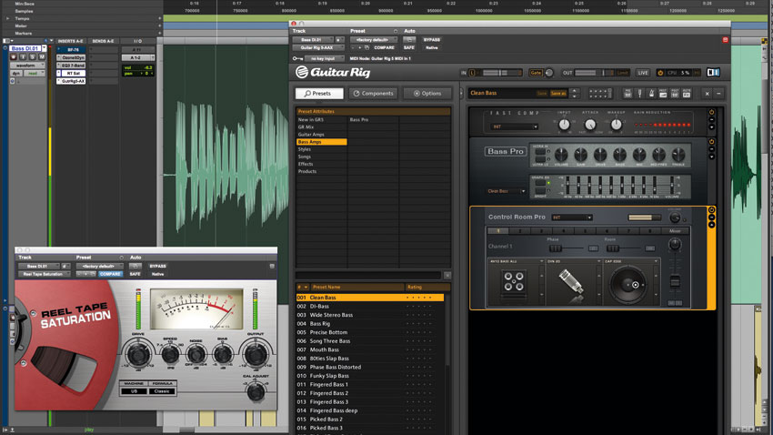Open RT Sat insert on Bass track
This screenshot has width=773, height=435.
[x=74, y=73]
